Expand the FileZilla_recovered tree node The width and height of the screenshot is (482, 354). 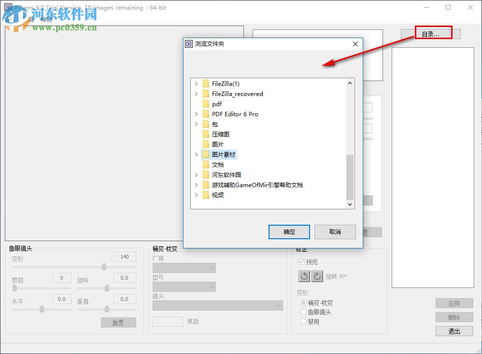(x=197, y=94)
